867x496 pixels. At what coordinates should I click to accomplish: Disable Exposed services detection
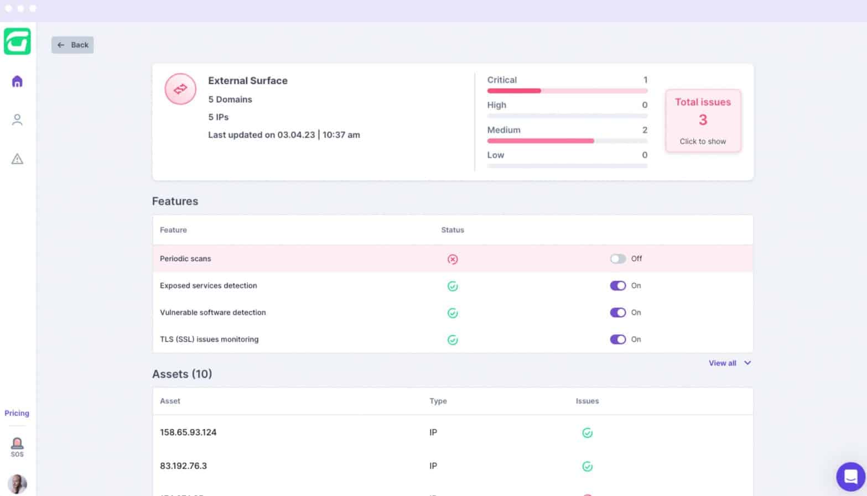pos(617,285)
